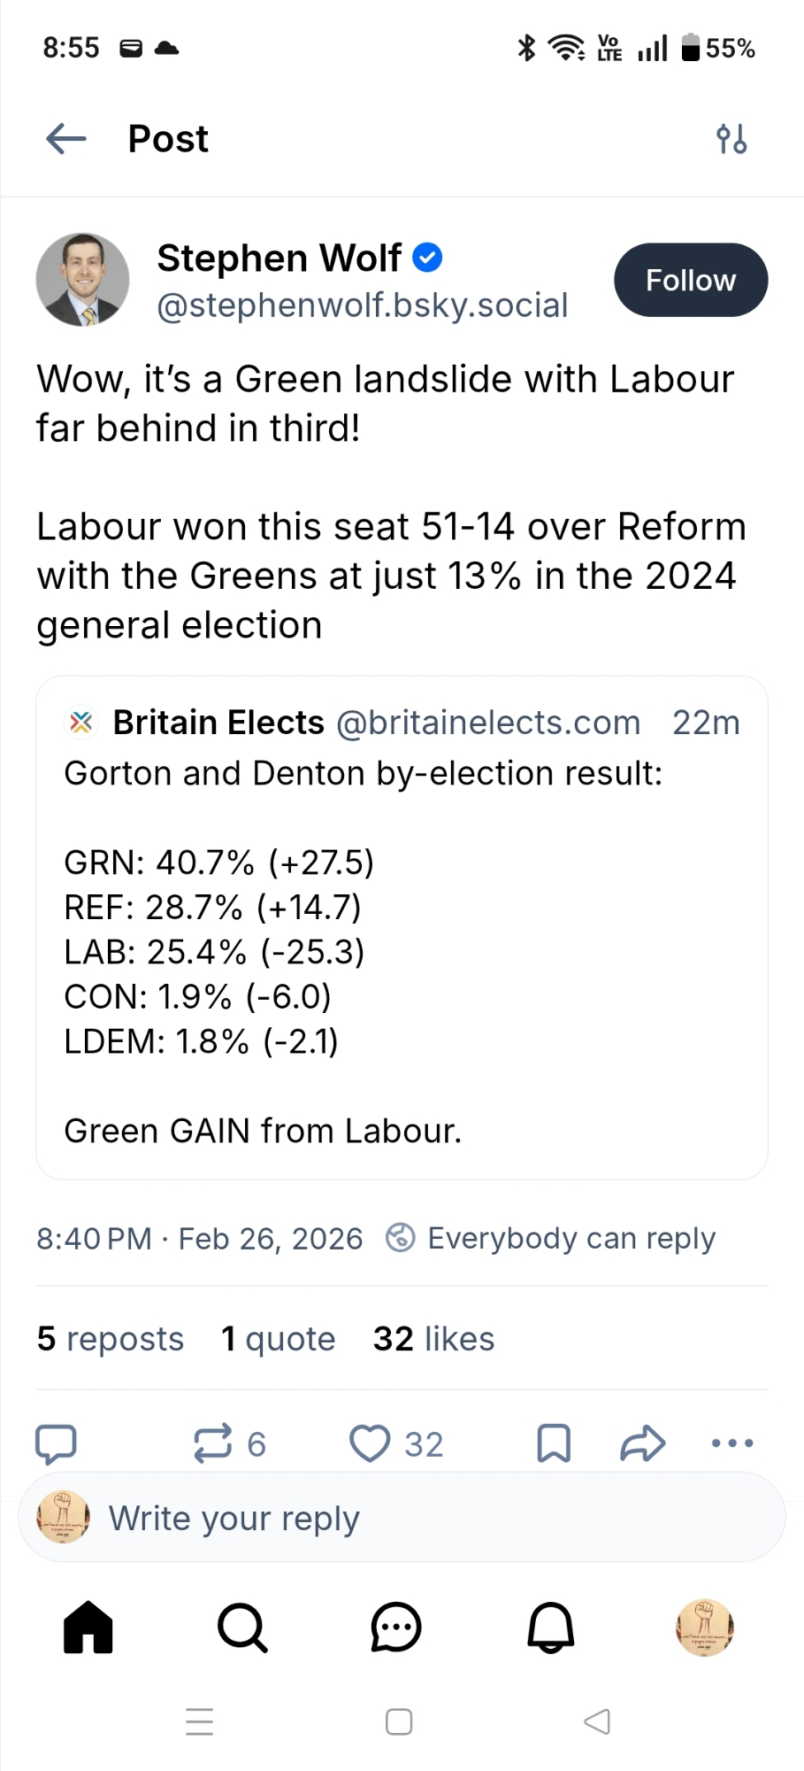
Task: Share post via arrow icon
Action: pos(643,1443)
